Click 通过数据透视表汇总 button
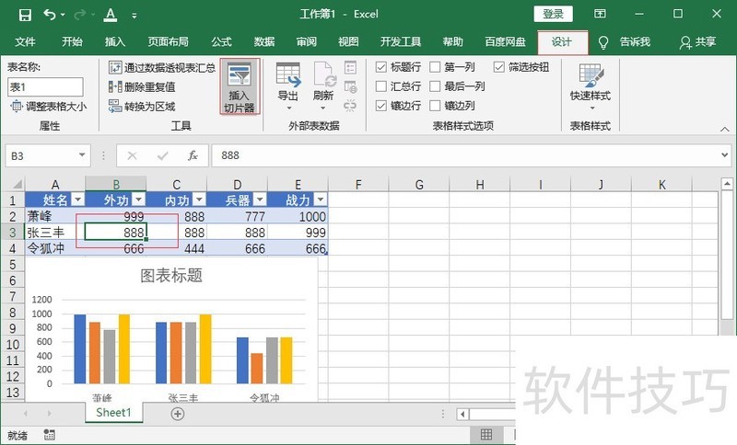The image size is (737, 445). (x=162, y=67)
